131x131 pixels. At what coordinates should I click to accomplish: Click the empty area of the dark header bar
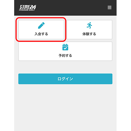coord(70,8)
